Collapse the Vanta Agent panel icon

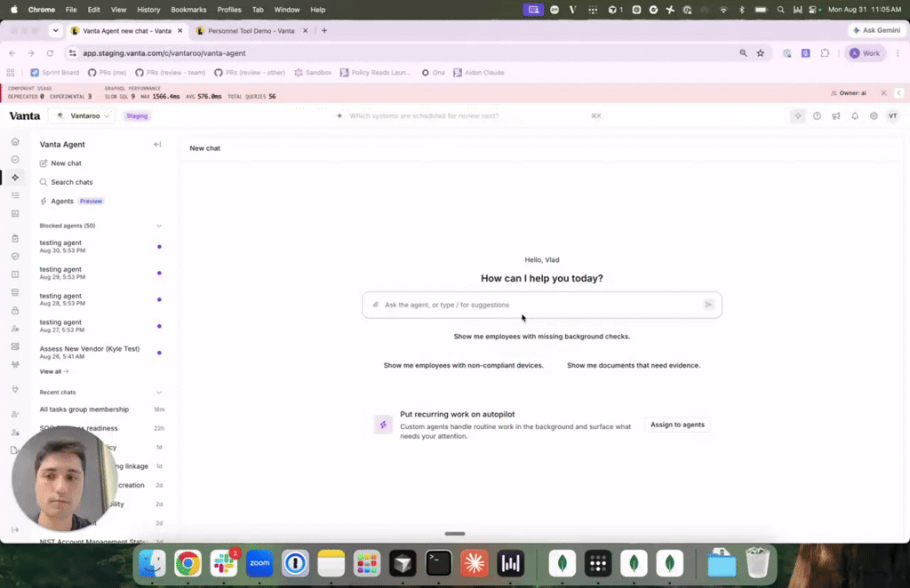[x=157, y=145]
